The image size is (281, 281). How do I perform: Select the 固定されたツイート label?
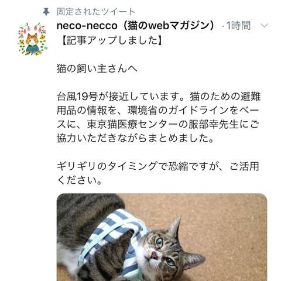tap(96, 12)
